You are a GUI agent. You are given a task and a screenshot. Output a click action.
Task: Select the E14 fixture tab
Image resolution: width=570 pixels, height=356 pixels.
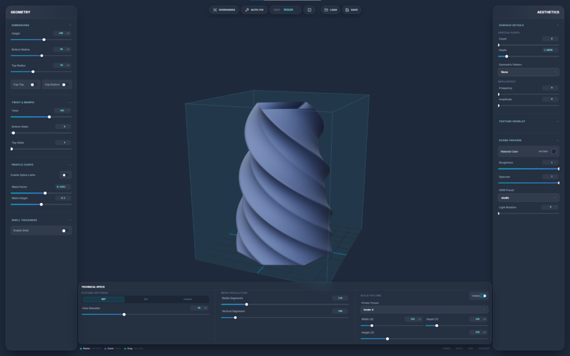click(x=146, y=299)
